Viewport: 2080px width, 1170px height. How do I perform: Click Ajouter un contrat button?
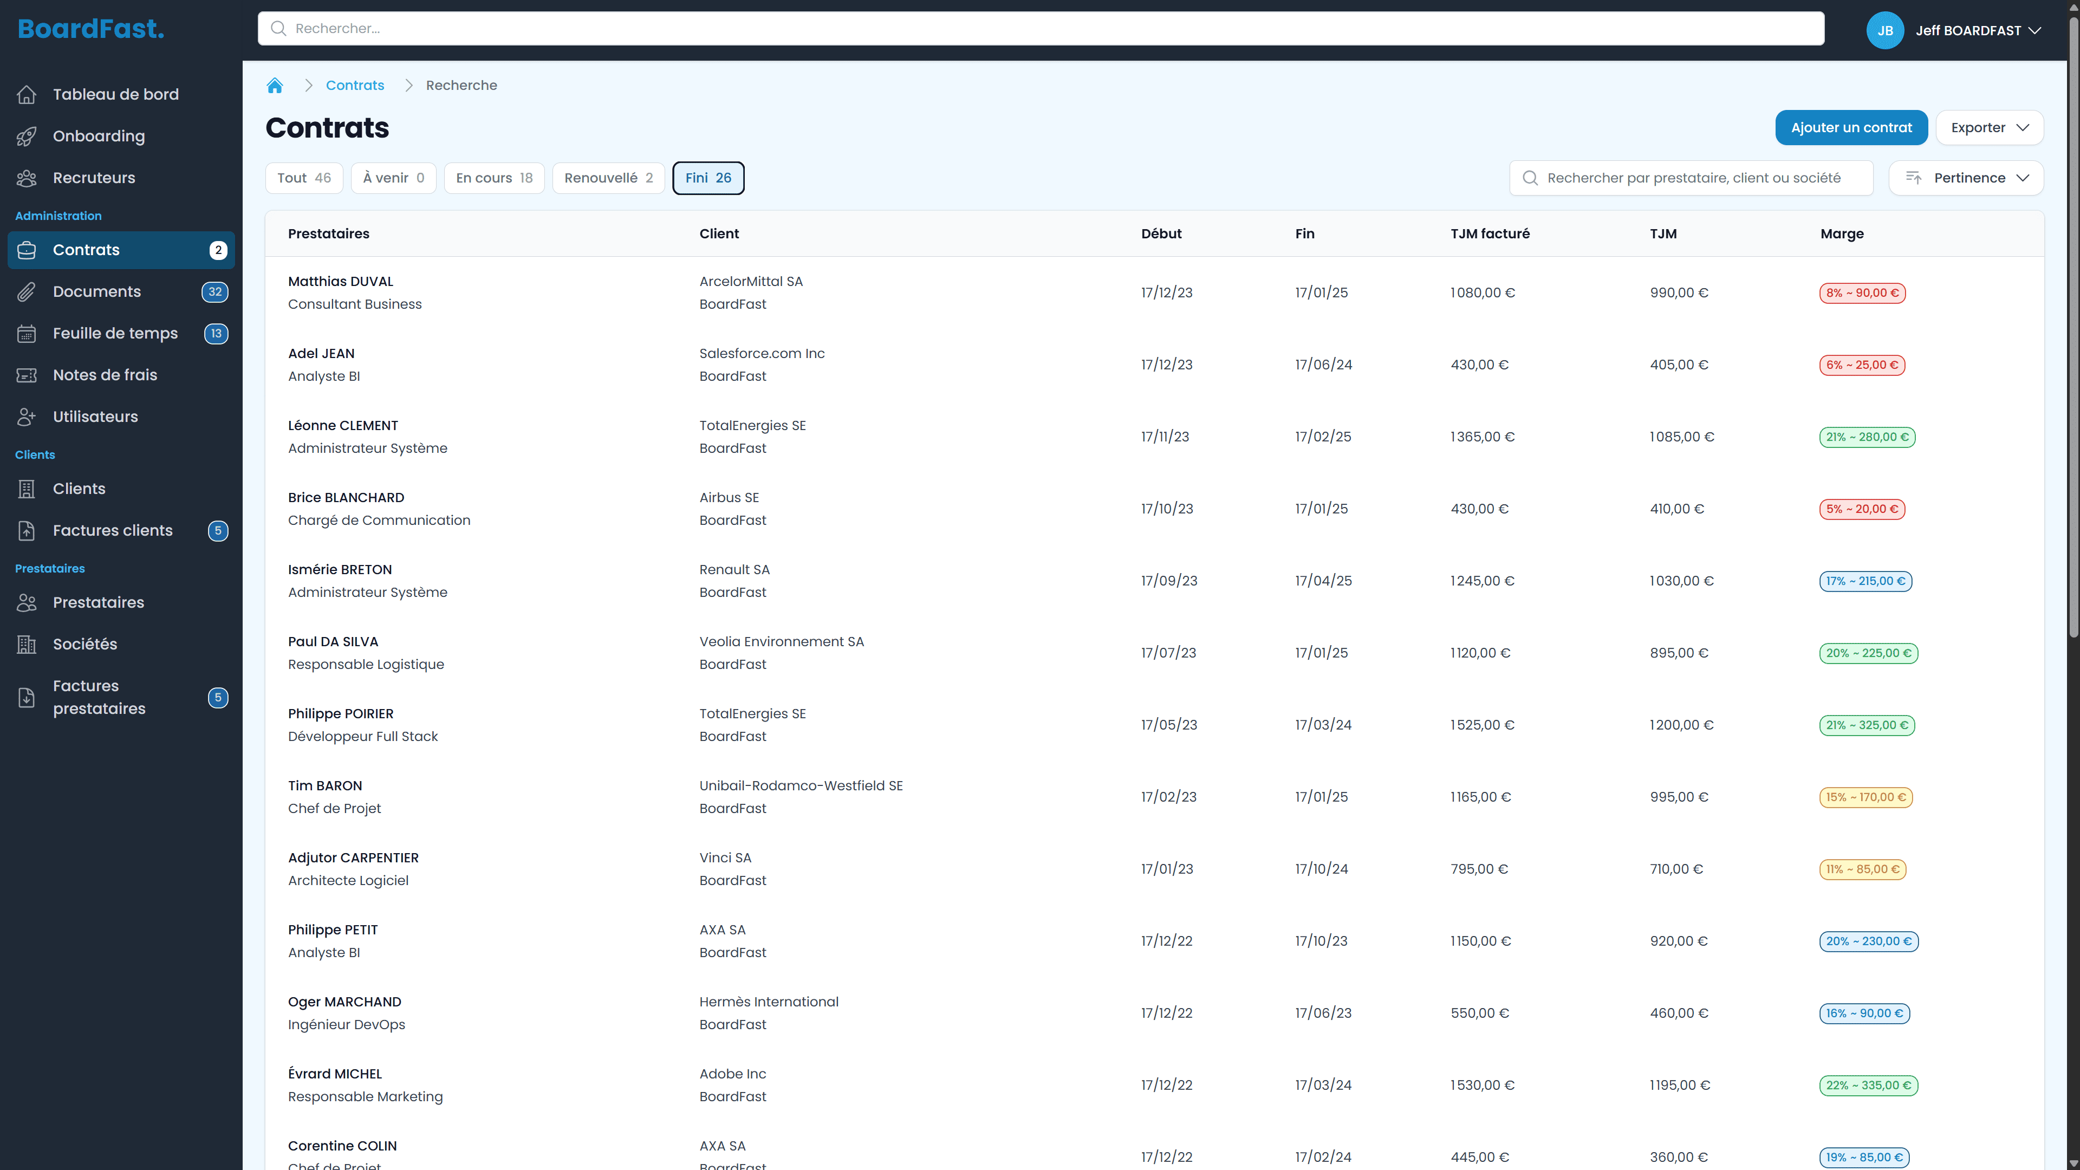click(x=1851, y=128)
